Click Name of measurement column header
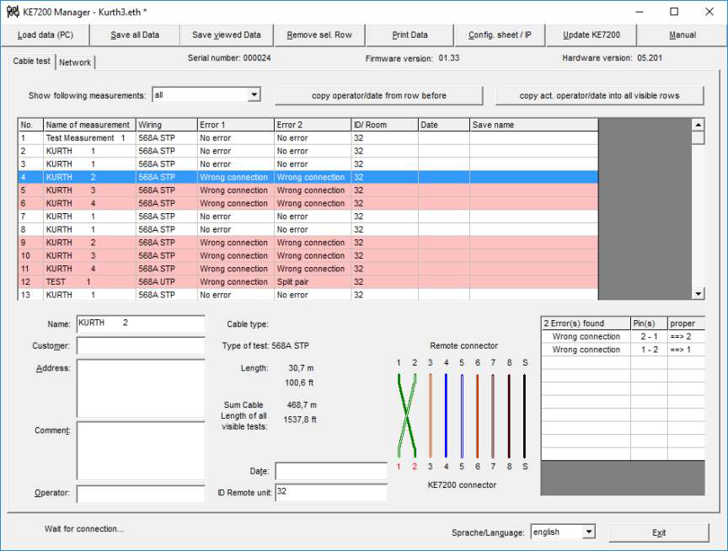Screen dimensions: 728x551 89,125
